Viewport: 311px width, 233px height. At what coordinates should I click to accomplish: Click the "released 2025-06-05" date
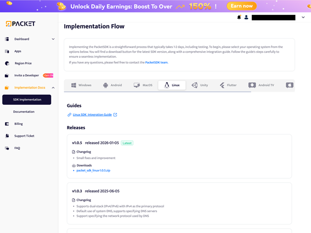[x=102, y=191]
